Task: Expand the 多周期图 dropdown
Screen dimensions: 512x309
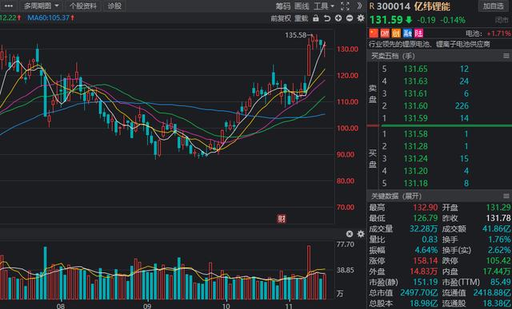Action: coord(41,6)
